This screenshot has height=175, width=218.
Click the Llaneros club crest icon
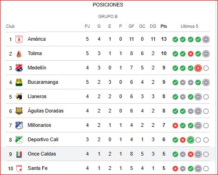pos(19,97)
